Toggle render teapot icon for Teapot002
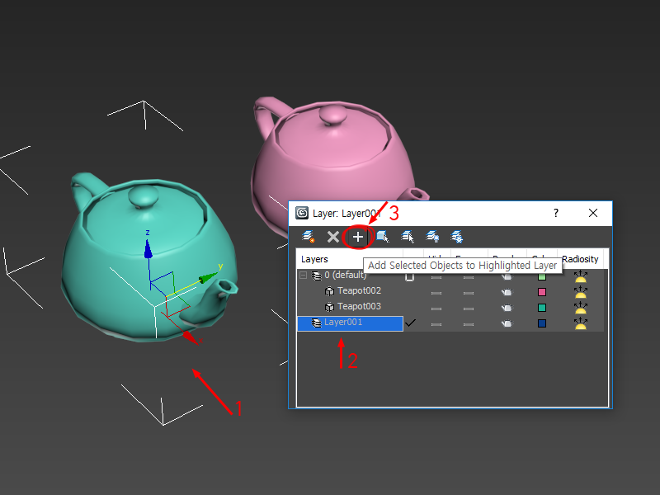Image resolution: width=660 pixels, height=495 pixels. point(507,292)
